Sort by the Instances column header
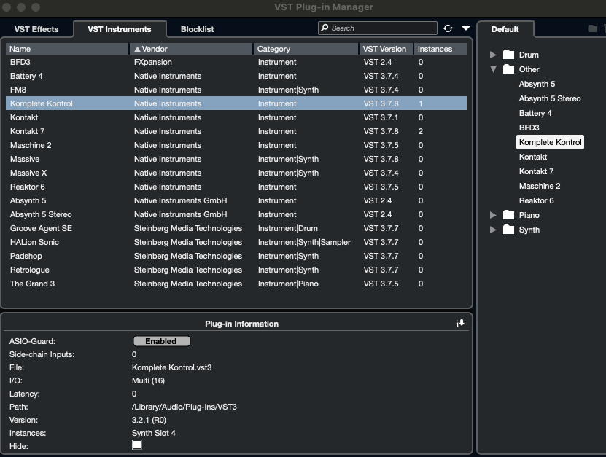 [x=440, y=49]
